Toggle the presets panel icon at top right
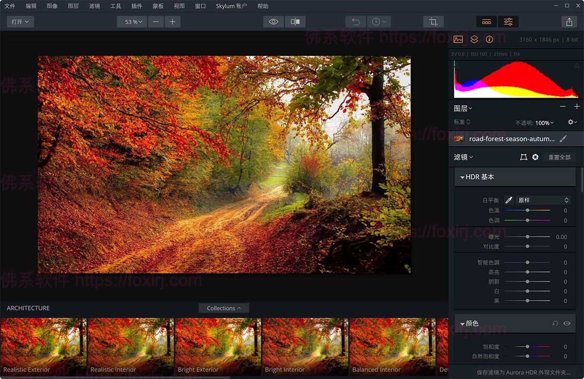The height and width of the screenshot is (379, 584). [487, 21]
